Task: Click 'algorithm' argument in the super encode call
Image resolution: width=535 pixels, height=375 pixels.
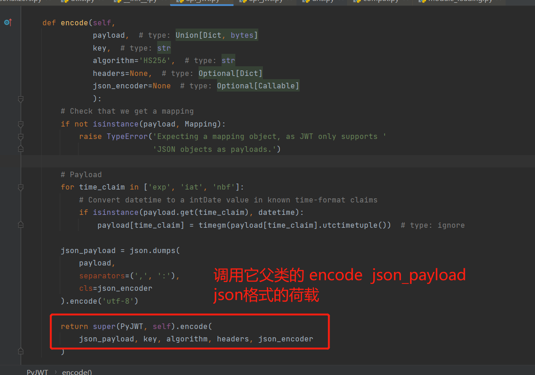Action: (187, 339)
